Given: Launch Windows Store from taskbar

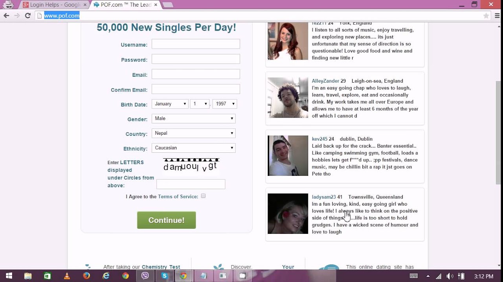Looking at the screenshot, I should click(x=48, y=276).
